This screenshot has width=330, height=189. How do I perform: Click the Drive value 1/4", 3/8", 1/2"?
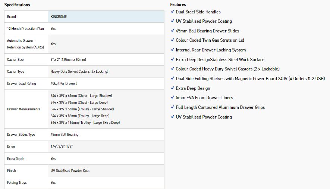pyautogui.click(x=62, y=147)
